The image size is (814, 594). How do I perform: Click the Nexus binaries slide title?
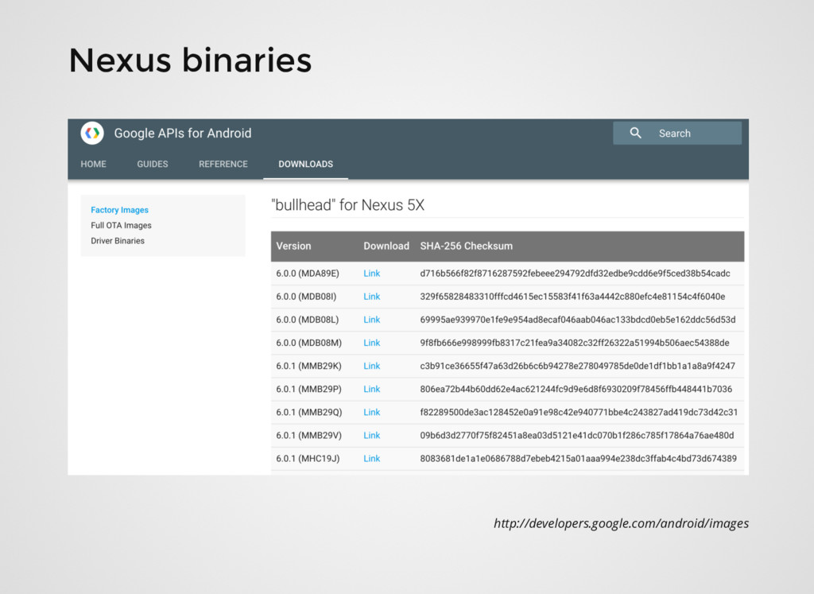click(x=191, y=60)
